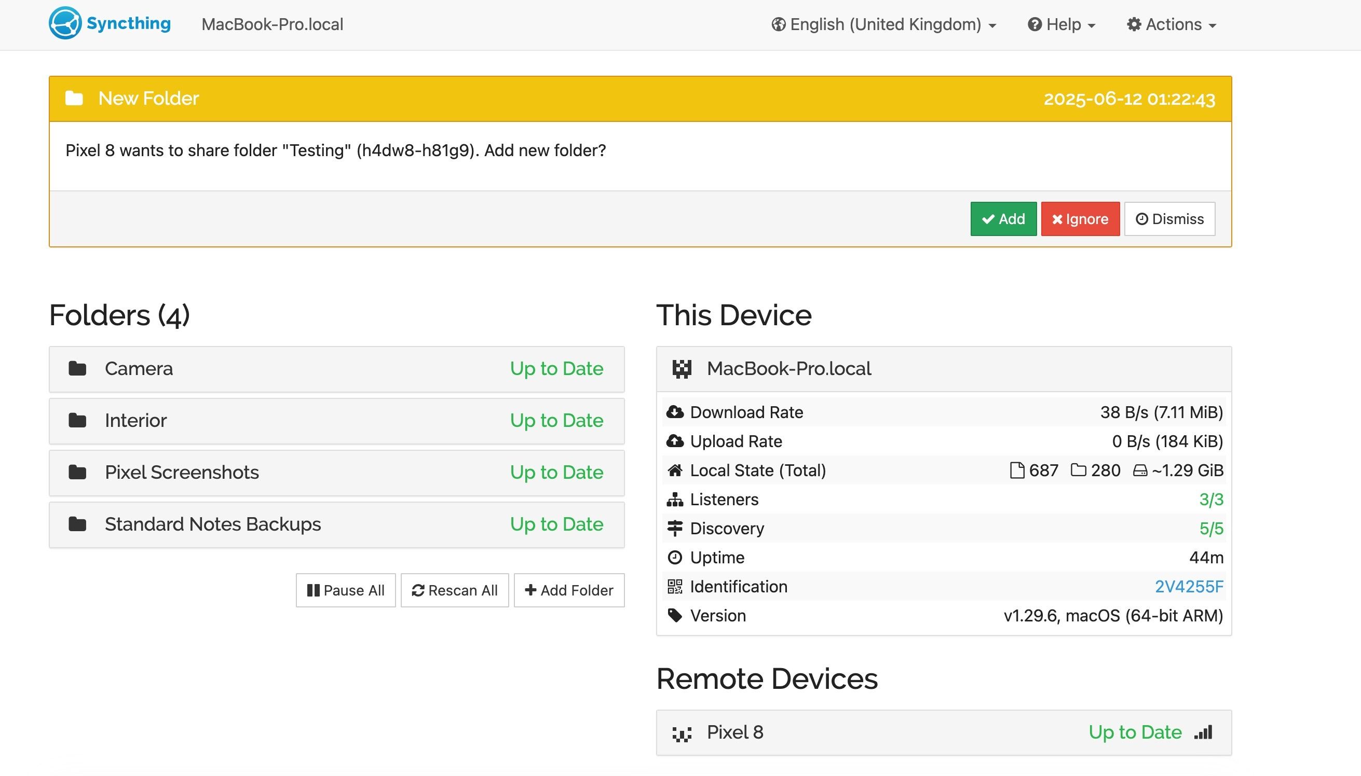Click the Help question mark icon
The width and height of the screenshot is (1361, 776).
[x=1035, y=24]
